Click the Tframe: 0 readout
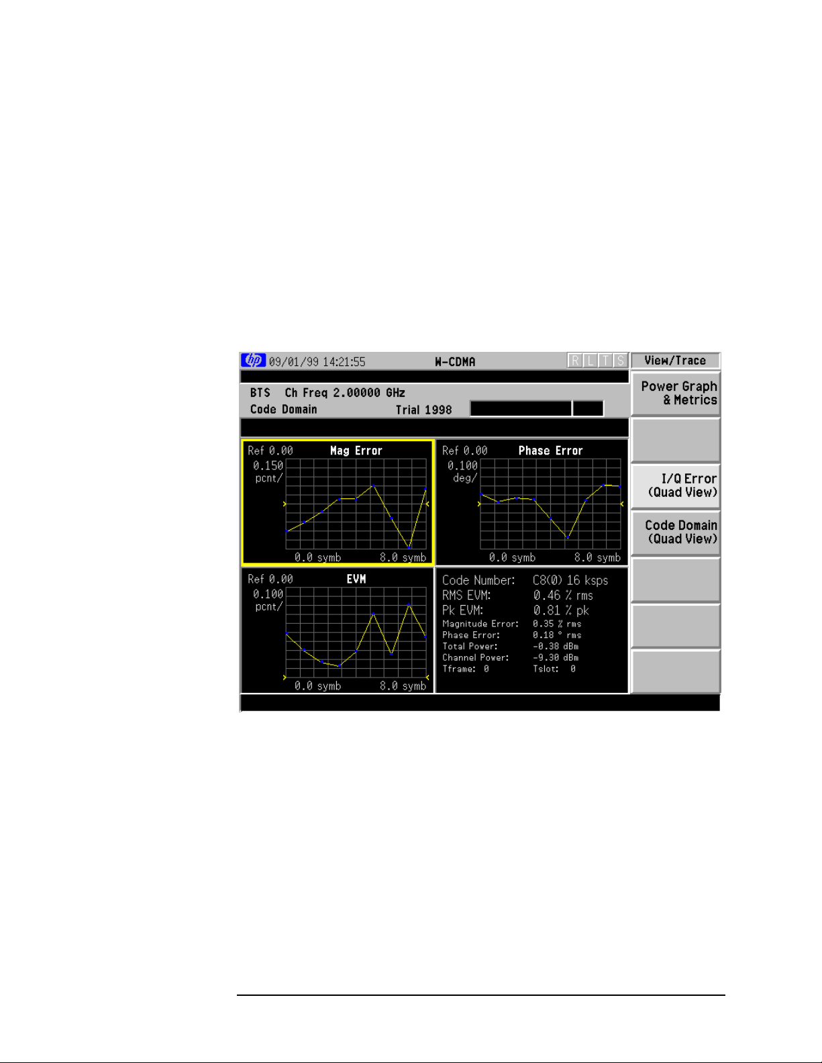Screen dimensions: 822x1063 click(466, 669)
